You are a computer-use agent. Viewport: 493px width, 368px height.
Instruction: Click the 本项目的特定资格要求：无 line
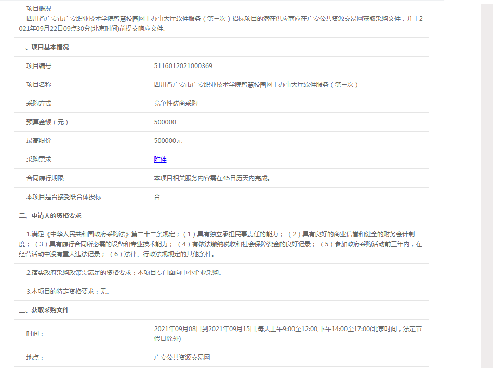(68, 292)
